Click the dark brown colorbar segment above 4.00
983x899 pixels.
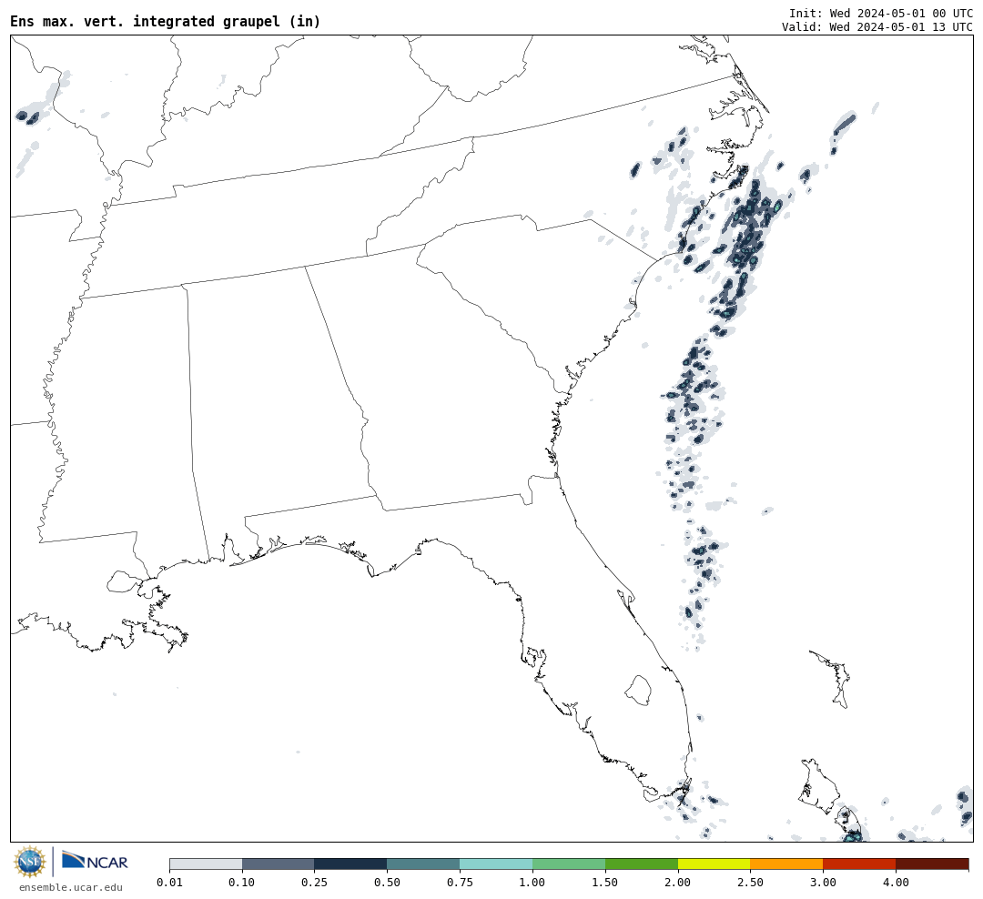[x=932, y=864]
